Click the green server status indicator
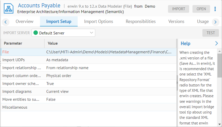Image resolution: width=222 pixels, height=127 pixels. pyautogui.click(x=36, y=33)
